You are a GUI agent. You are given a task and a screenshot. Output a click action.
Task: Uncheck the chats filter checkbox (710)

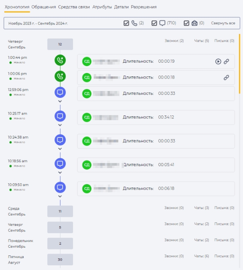[154, 23]
